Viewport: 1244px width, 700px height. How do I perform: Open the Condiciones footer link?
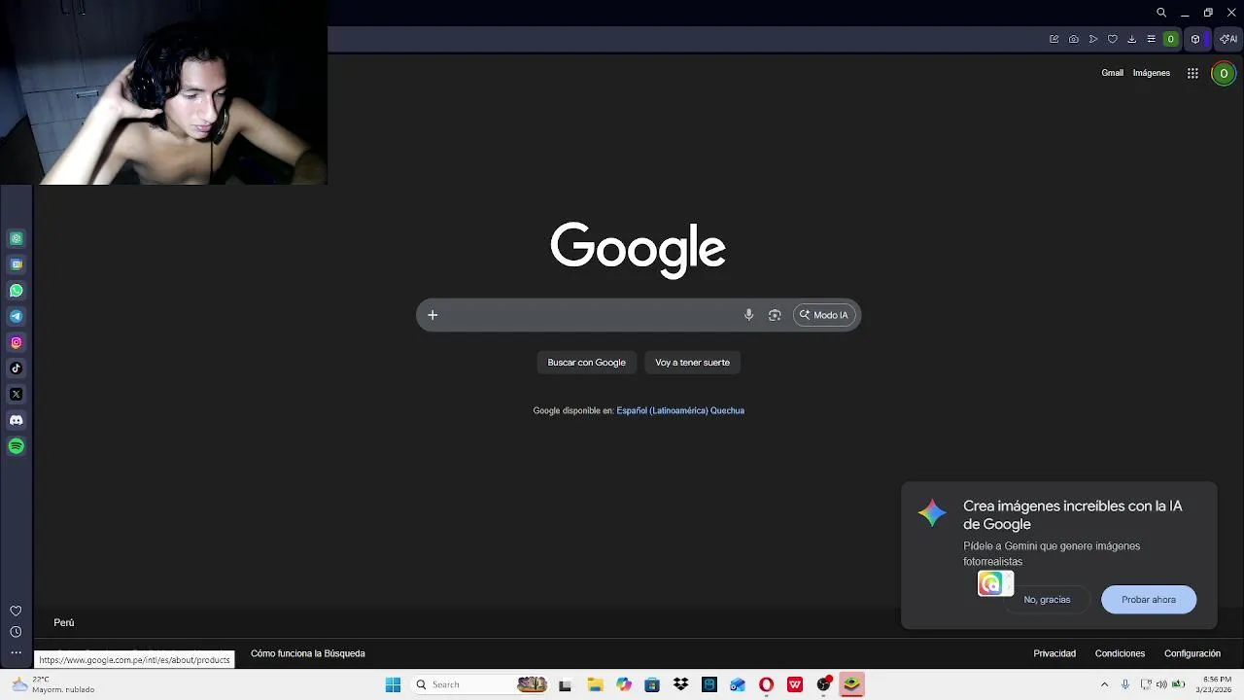tap(1120, 653)
